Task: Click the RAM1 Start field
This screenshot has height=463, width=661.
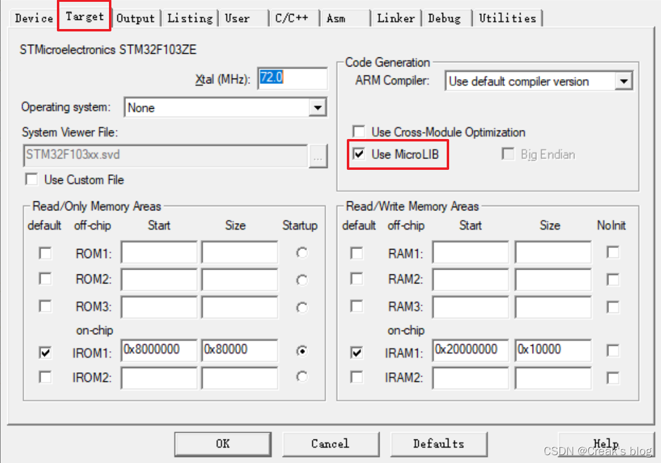Action: coord(470,252)
